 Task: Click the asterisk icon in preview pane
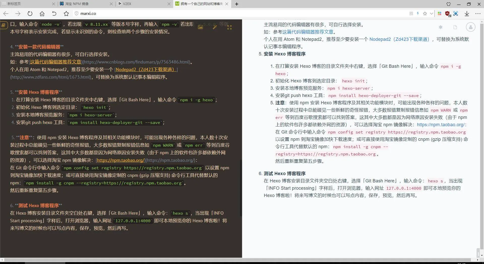440,27
